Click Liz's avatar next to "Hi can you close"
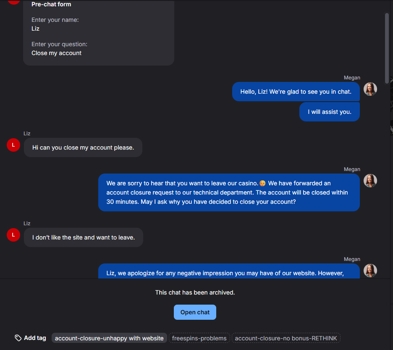This screenshot has height=350, width=393. pos(13,145)
